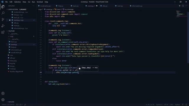Viewport: 189px width, 106px height.
Task: Open the Help menu
Action: (x=46, y=2)
